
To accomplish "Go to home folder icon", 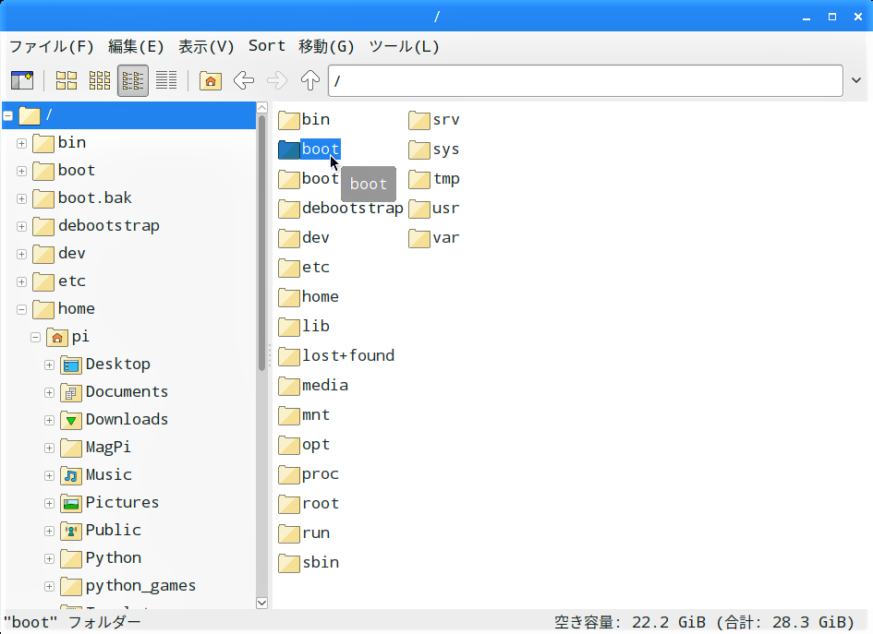I will point(211,80).
